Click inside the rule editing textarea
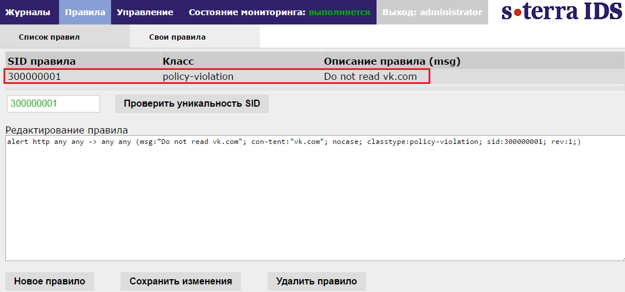The height and width of the screenshot is (292, 625). (x=315, y=198)
